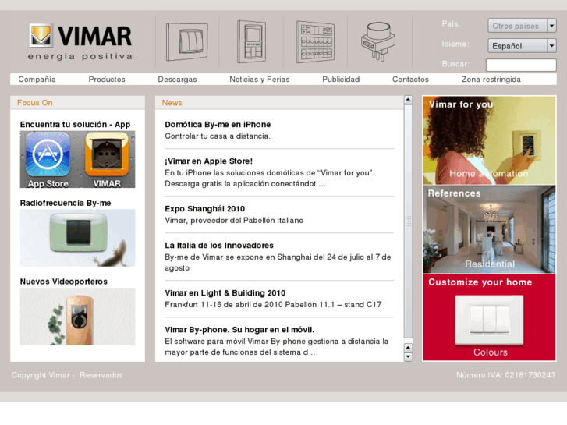Screen dimensions: 567x425
Task: Open news Expo Shanghái 2010
Action: (204, 209)
